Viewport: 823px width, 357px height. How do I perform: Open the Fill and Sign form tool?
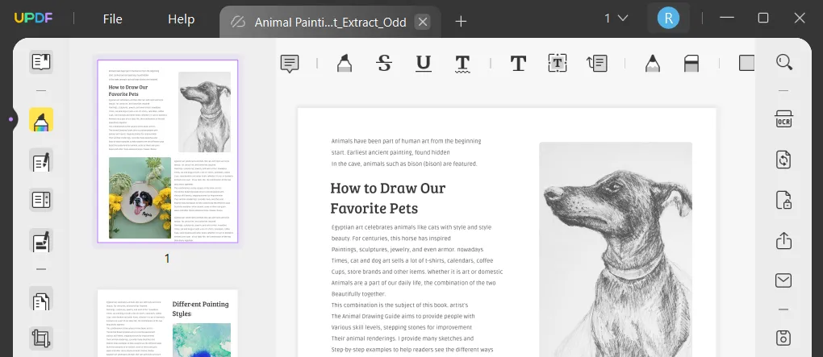point(41,241)
